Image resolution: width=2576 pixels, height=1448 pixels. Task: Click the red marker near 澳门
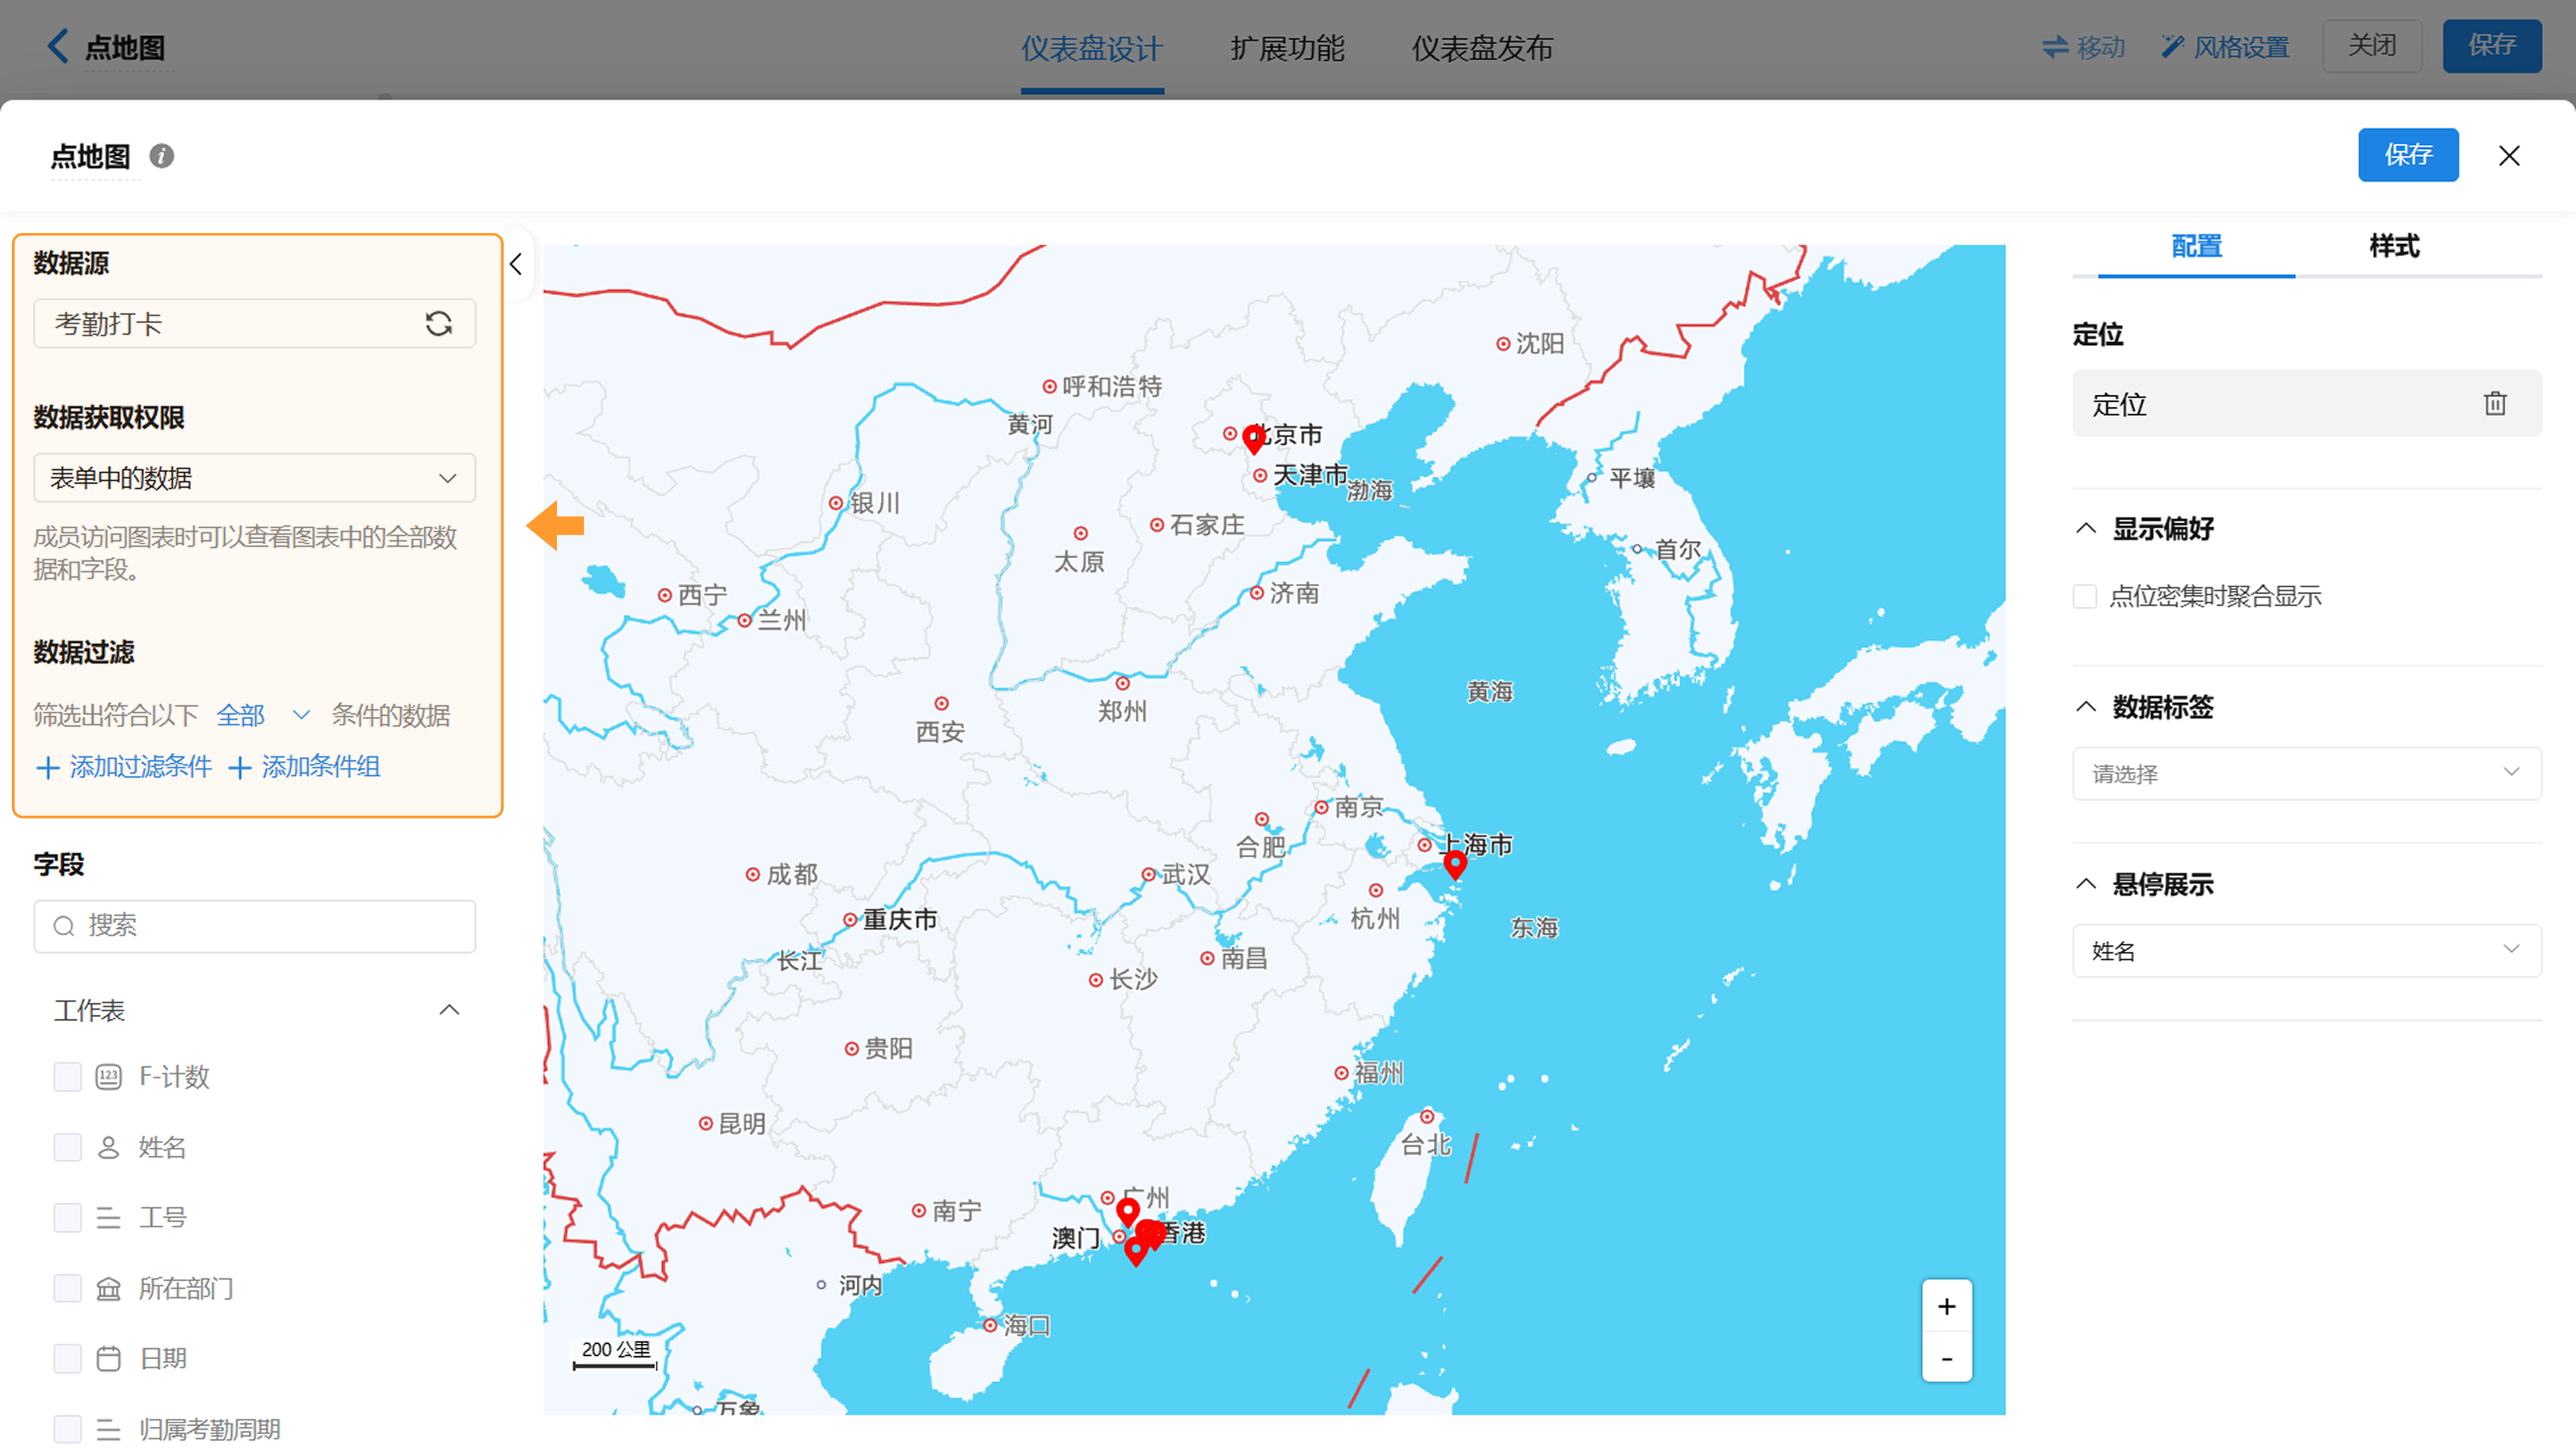[1135, 1251]
